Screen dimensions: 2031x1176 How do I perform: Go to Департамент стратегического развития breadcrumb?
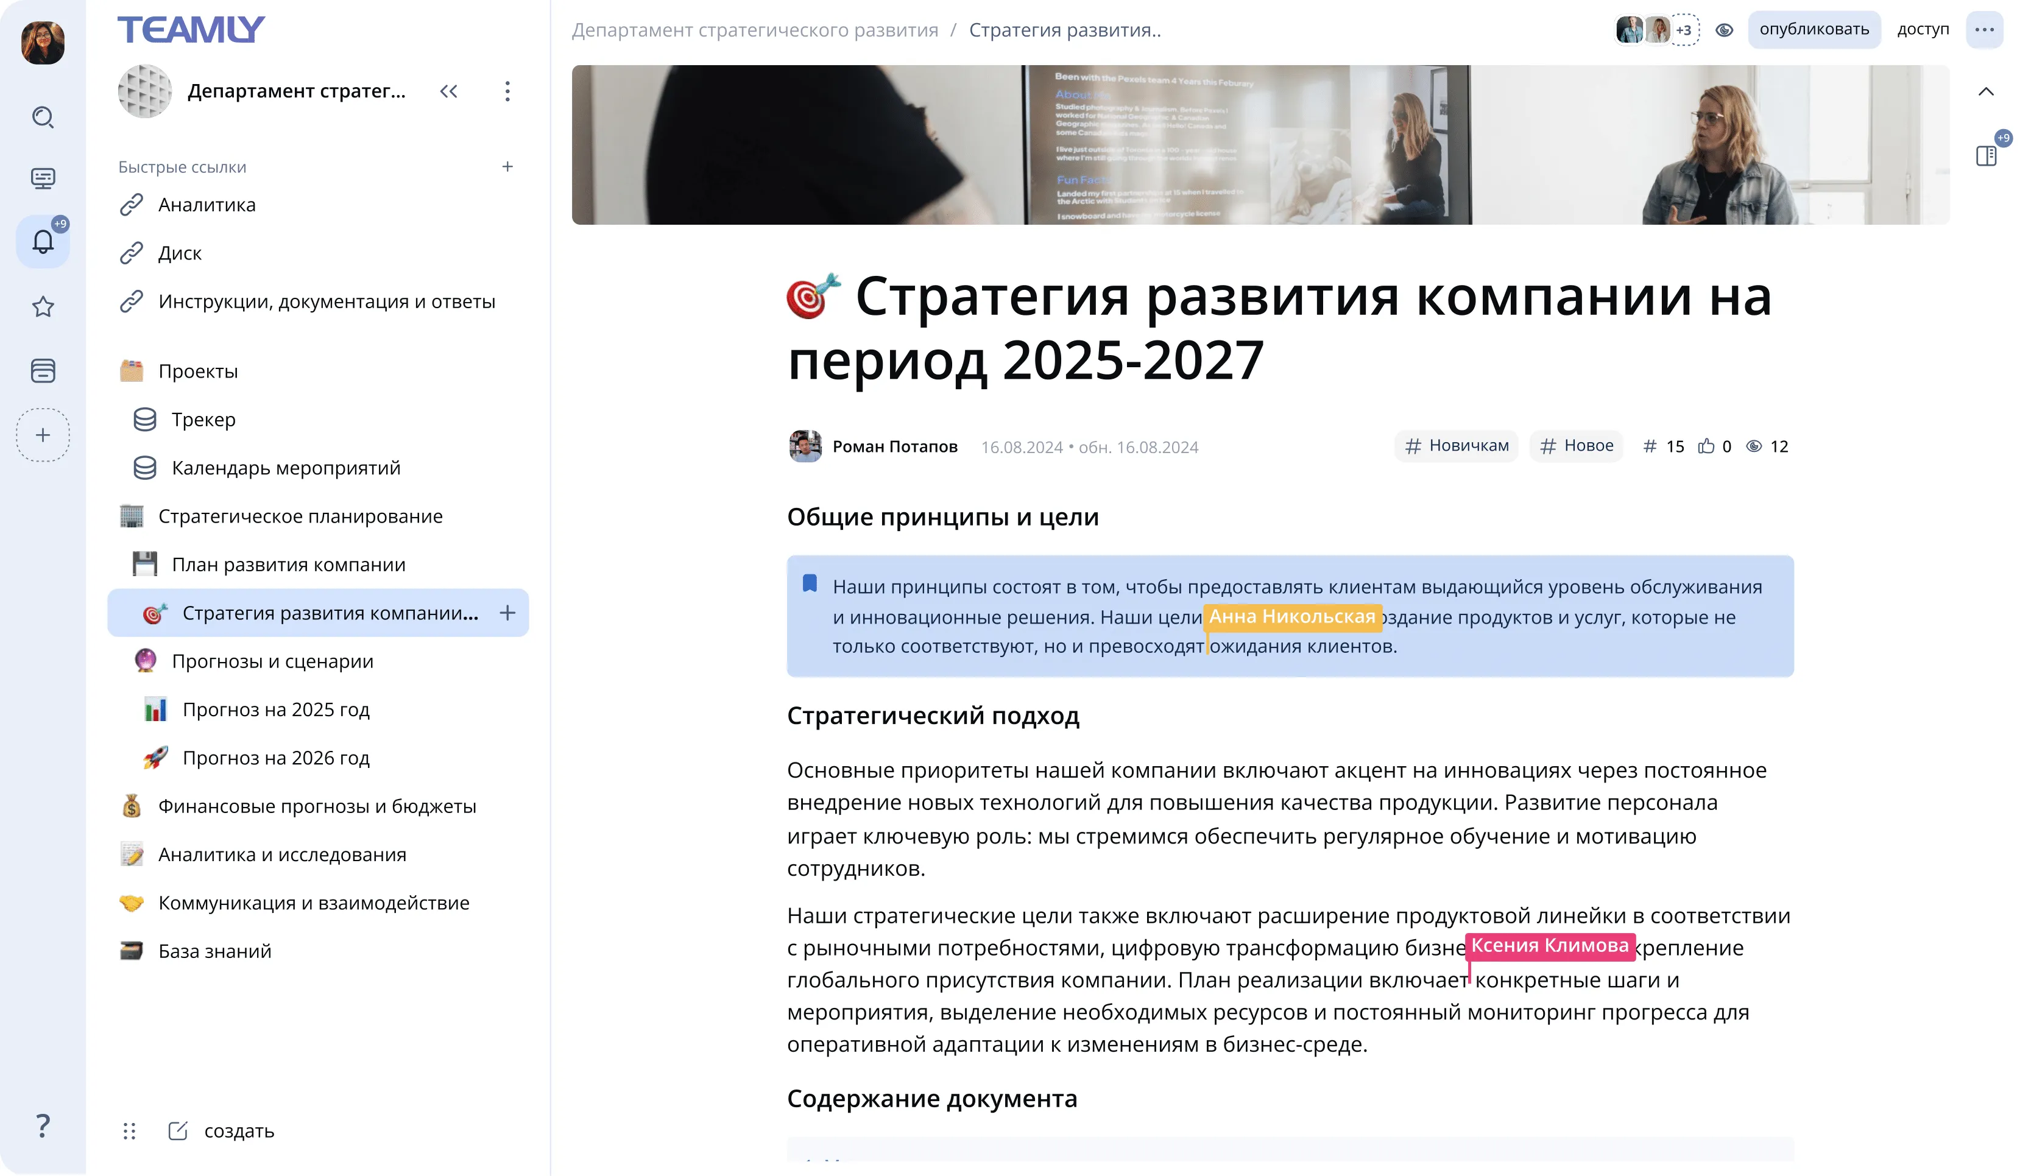754,30
